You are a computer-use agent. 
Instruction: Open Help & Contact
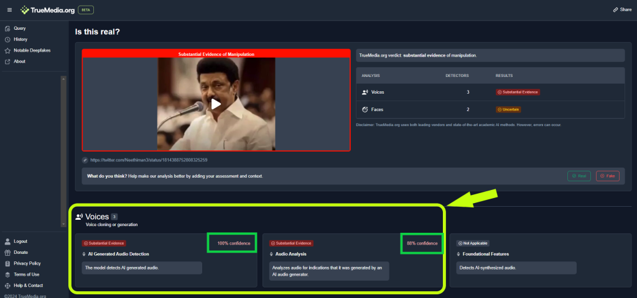click(x=29, y=285)
